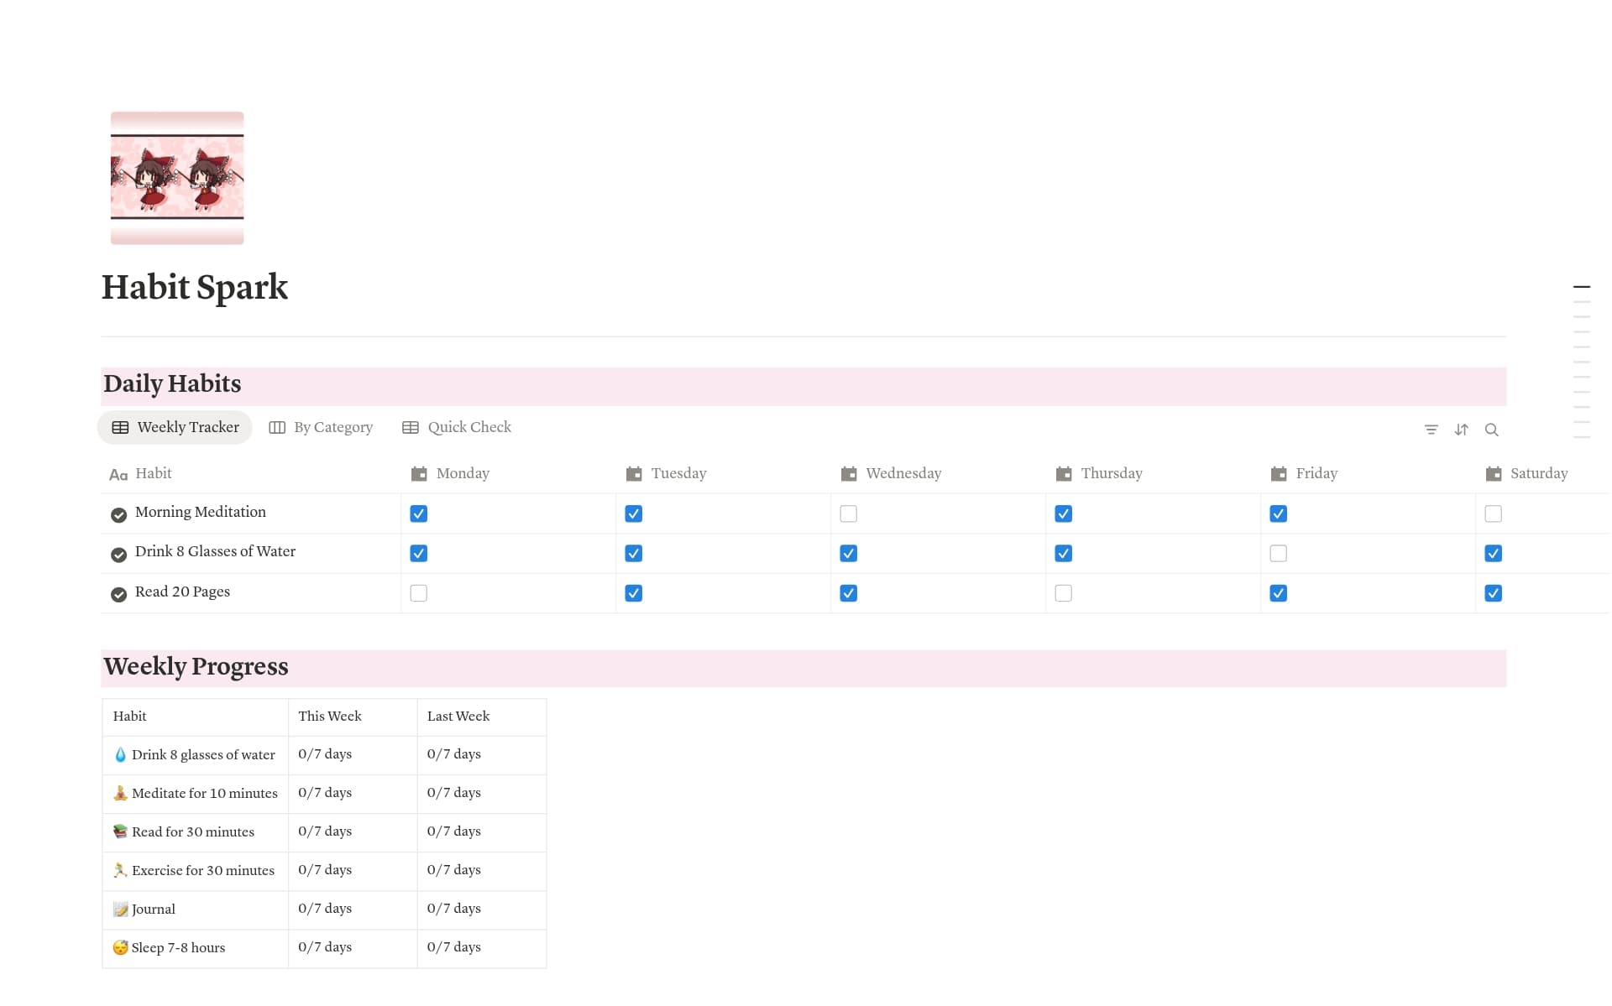Open the Drink 8 Glasses of Water entry

(215, 551)
